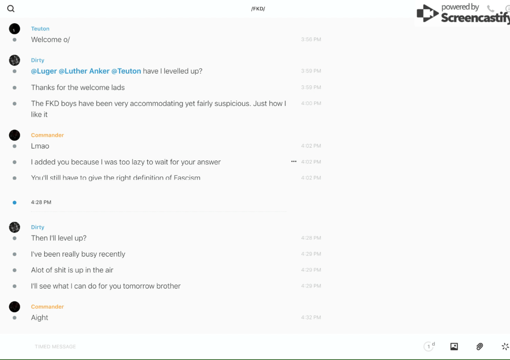Attach a file using the paperclip icon
The height and width of the screenshot is (360, 510).
pos(480,347)
